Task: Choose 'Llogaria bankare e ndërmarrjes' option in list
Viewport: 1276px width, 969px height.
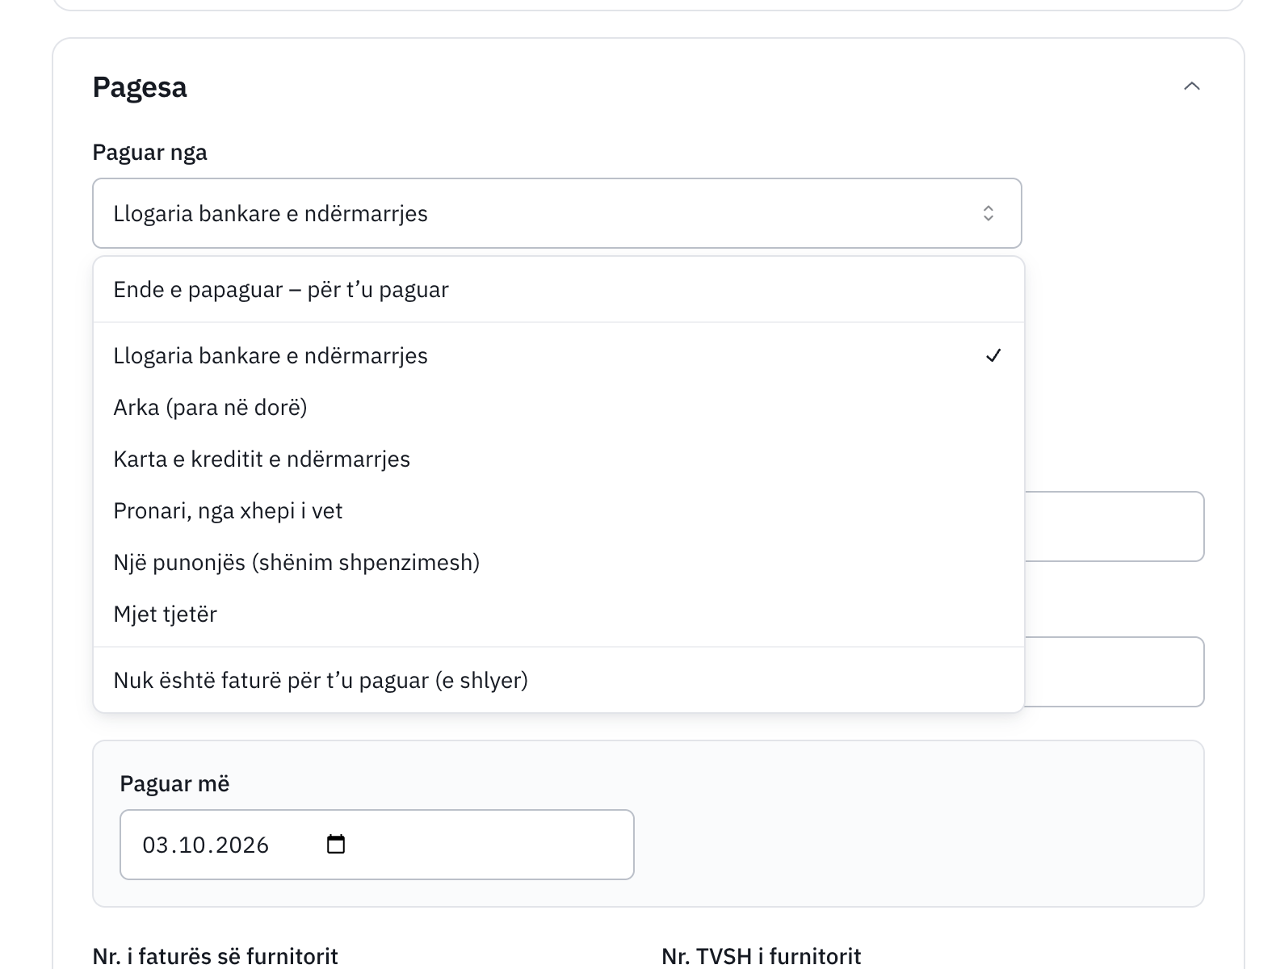Action: tap(559, 356)
